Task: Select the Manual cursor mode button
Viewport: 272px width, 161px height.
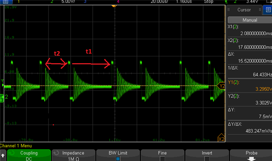Action: [250, 20]
